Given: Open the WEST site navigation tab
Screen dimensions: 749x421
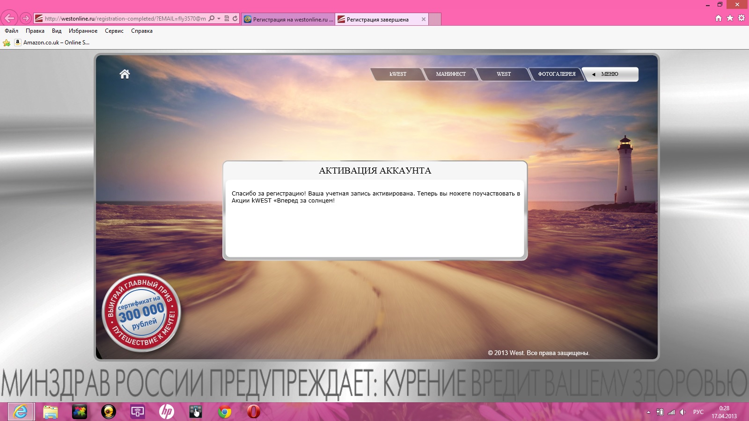Looking at the screenshot, I should click(x=504, y=74).
